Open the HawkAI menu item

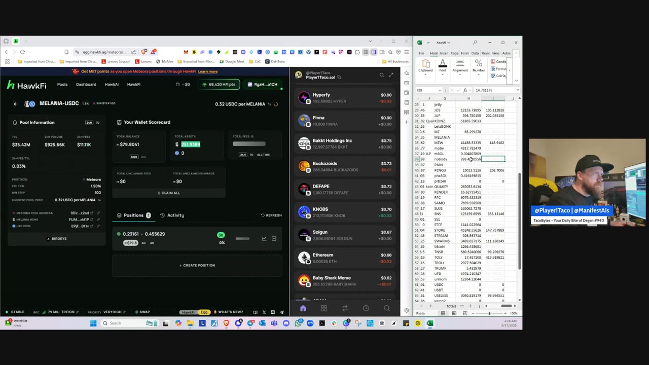pos(112,85)
